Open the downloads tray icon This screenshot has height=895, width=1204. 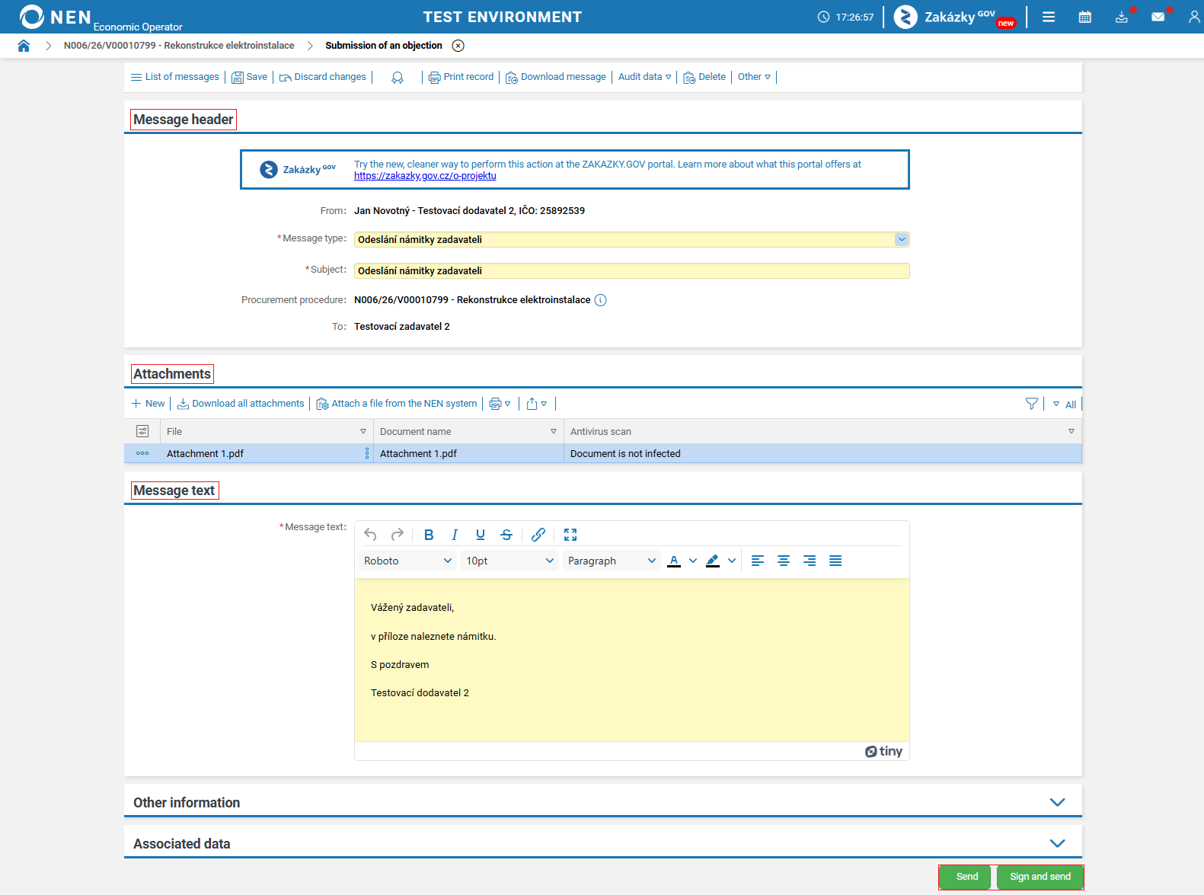point(1122,17)
